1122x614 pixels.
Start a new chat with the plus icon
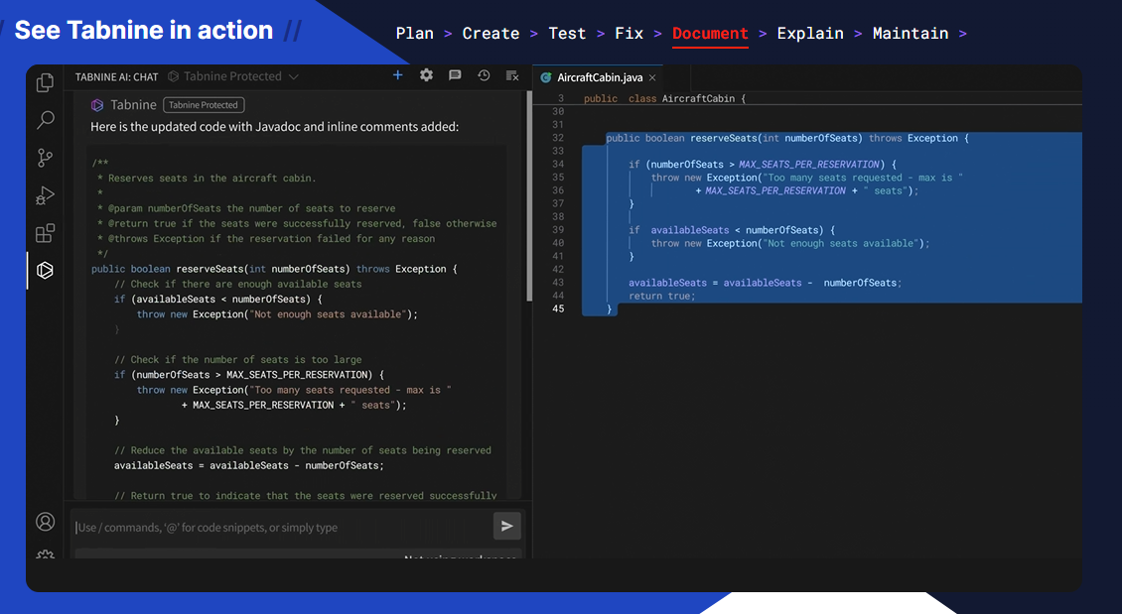398,75
